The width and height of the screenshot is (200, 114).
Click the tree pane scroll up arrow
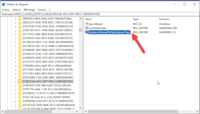coord(81,19)
